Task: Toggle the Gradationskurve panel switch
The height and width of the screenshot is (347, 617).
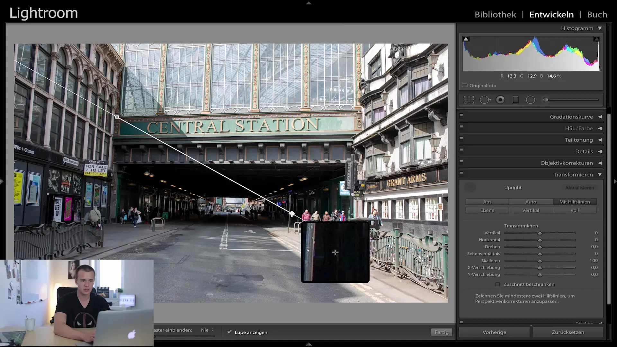Action: point(461,115)
